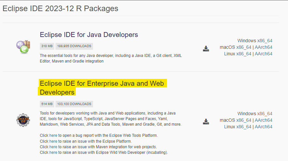This screenshot has height=161, width=288.
Task: Click the Linux label in Enterprise Java row
Action: pyautogui.click(x=230, y=127)
